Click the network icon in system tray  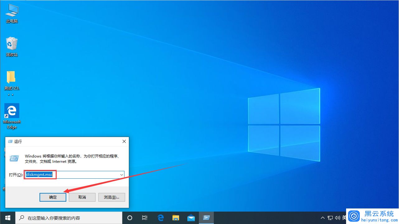330,218
